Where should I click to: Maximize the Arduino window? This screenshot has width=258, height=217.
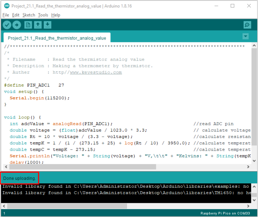pyautogui.click(x=232, y=6)
